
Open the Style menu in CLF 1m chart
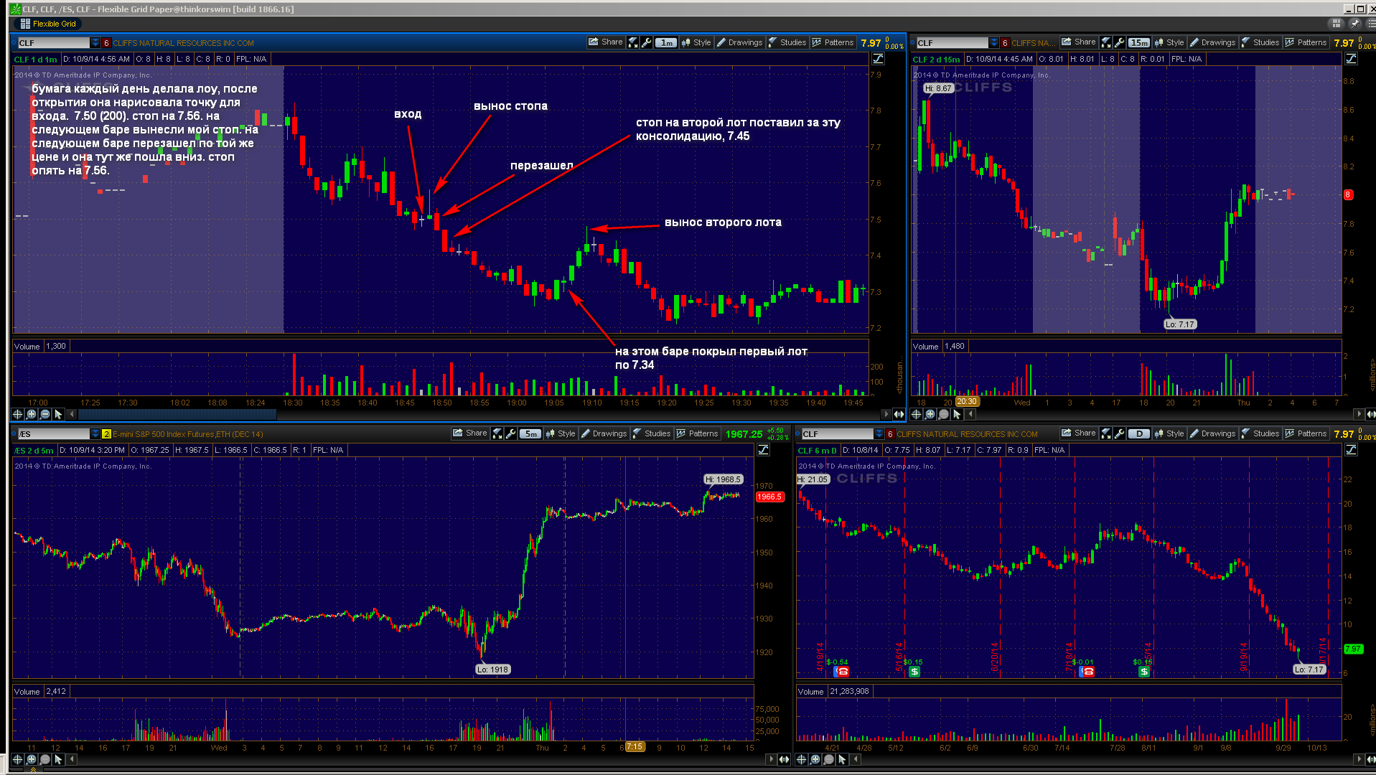pos(696,42)
